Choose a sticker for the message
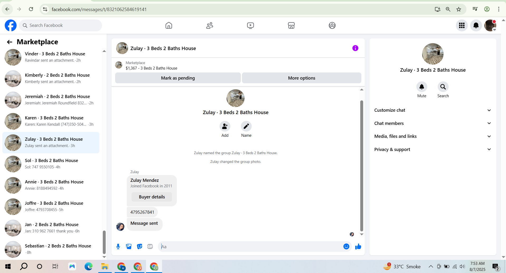The height and width of the screenshot is (273, 506). (x=139, y=246)
